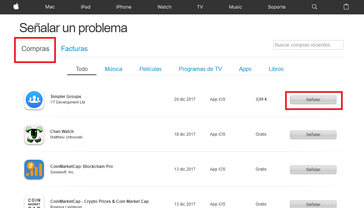The height and width of the screenshot is (208, 364).
Task: Click the Coin Market Cap app icon
Action: pyautogui.click(x=34, y=201)
